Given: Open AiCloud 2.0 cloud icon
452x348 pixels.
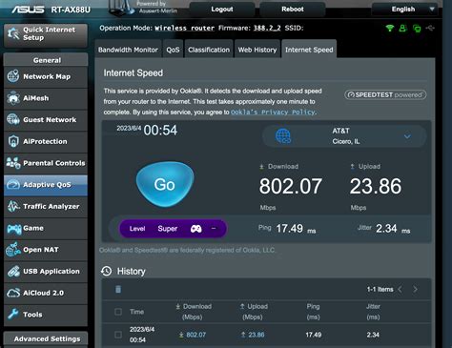Looking at the screenshot, I should click(x=13, y=293).
